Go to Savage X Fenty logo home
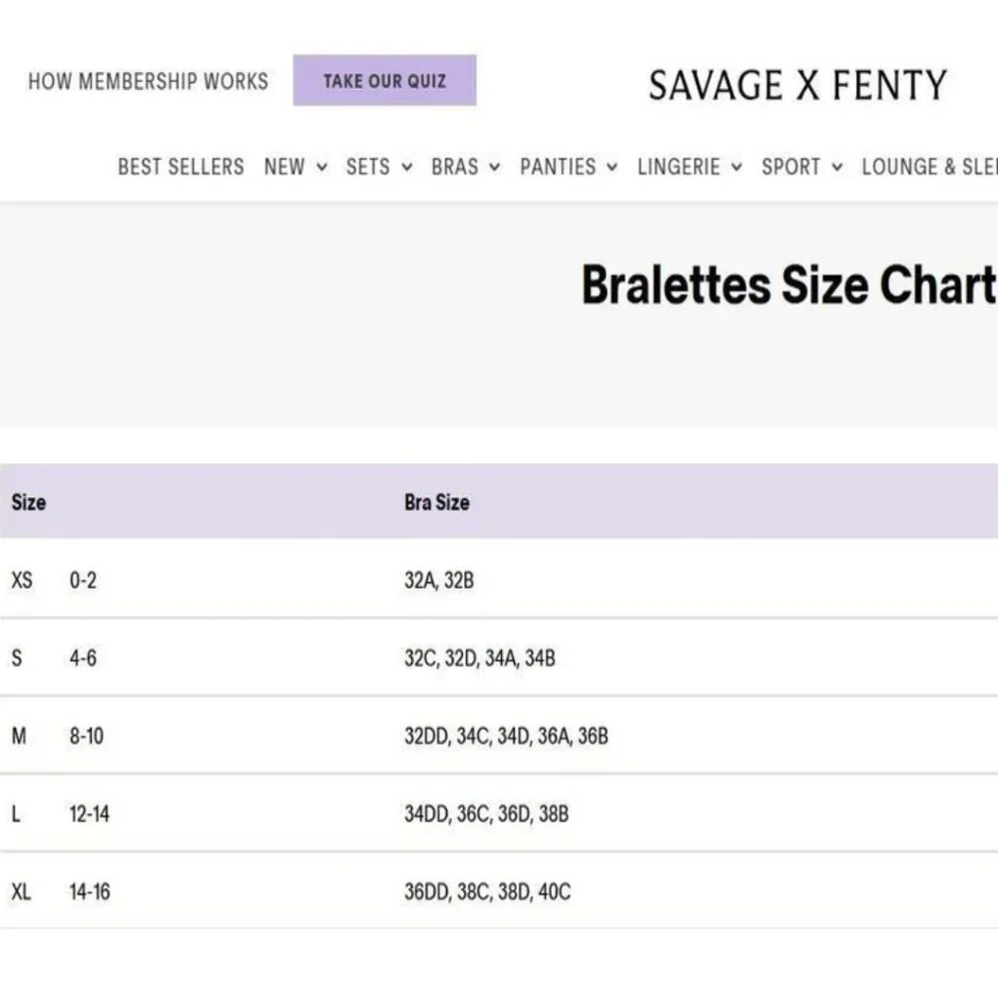This screenshot has width=998, height=998. click(797, 85)
